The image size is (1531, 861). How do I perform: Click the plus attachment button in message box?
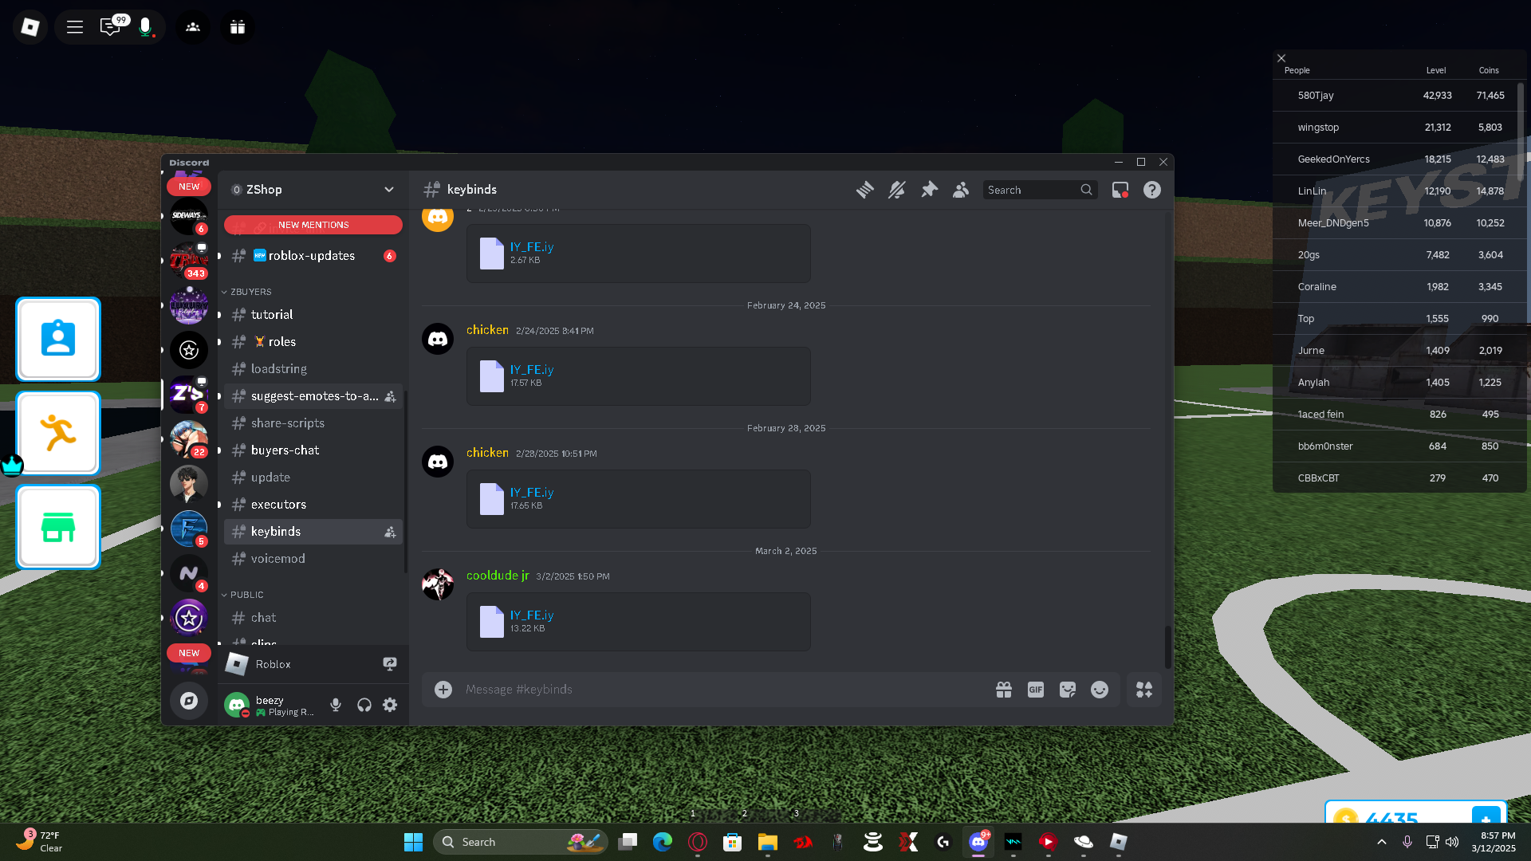[443, 690]
